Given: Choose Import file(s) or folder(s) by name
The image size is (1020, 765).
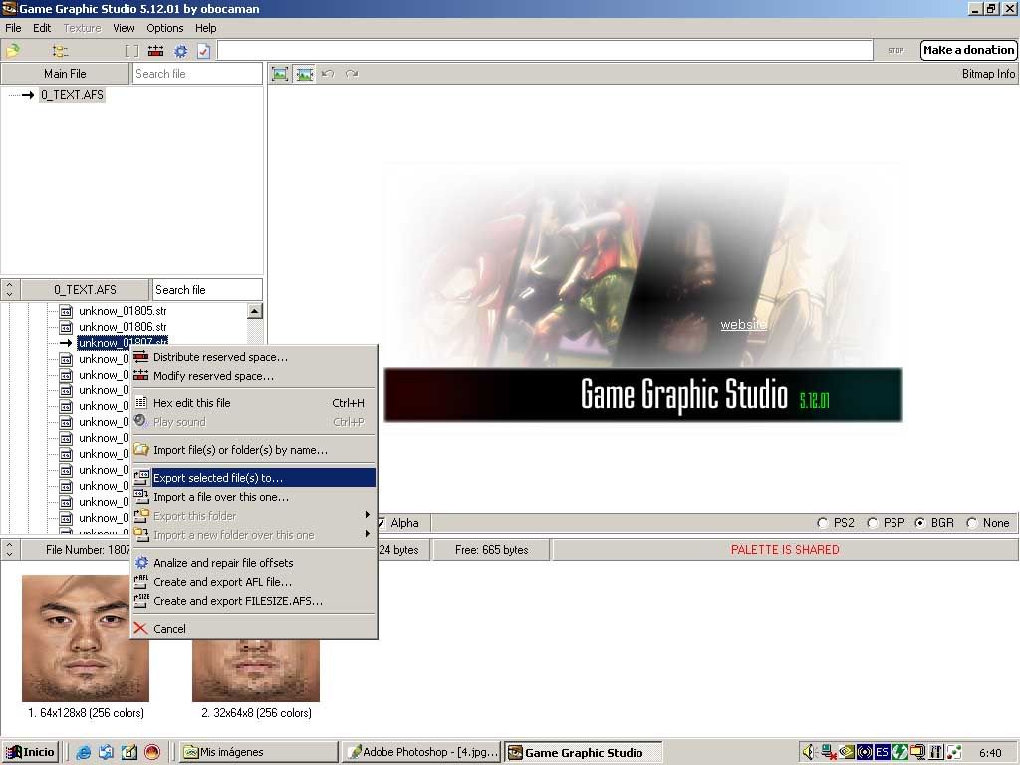Looking at the screenshot, I should (x=254, y=450).
